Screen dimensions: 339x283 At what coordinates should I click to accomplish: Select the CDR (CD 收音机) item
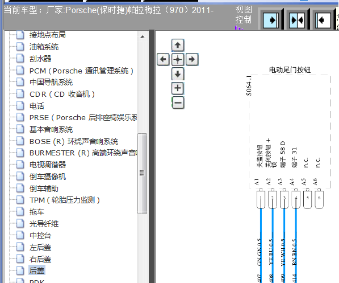click(62, 94)
